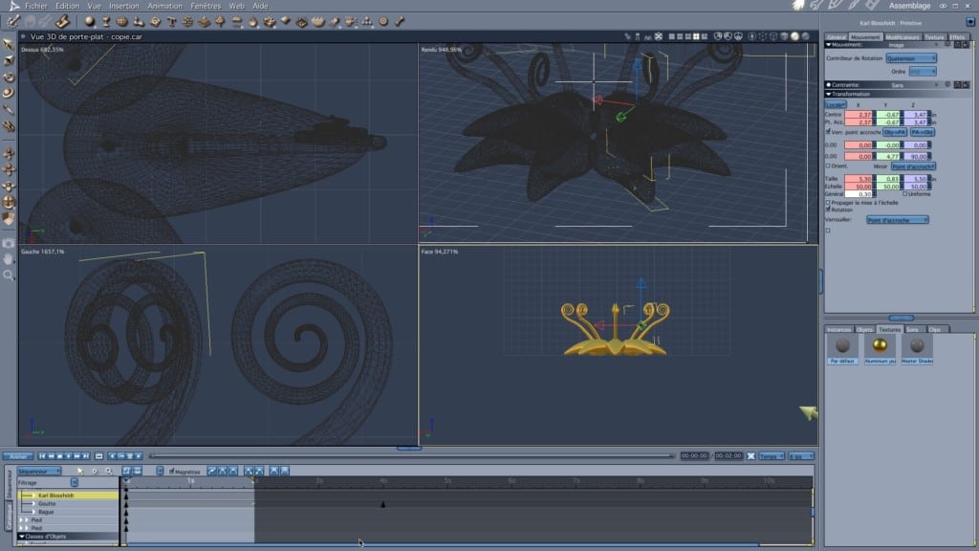
Task: Click the Obj->PA button
Action: coord(895,131)
